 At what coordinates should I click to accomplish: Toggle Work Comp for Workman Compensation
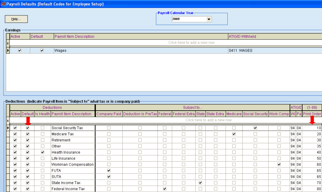pos(279,164)
